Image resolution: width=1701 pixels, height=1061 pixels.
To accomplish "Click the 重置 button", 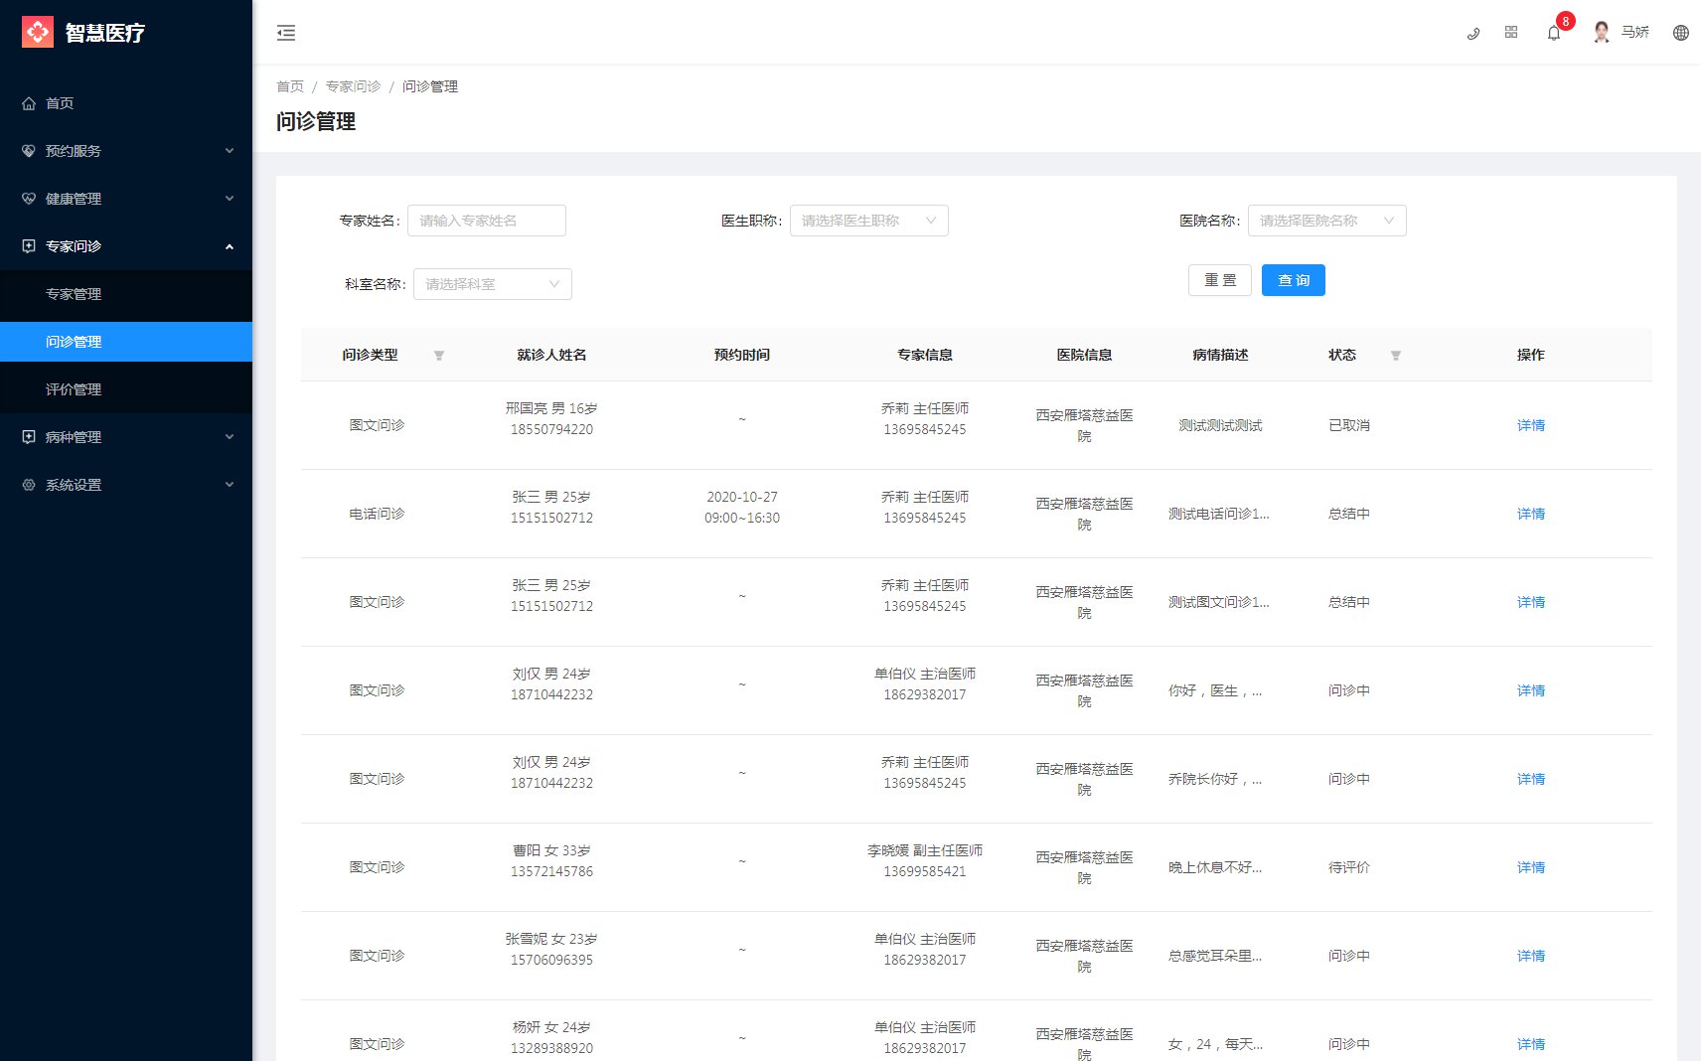I will point(1220,280).
